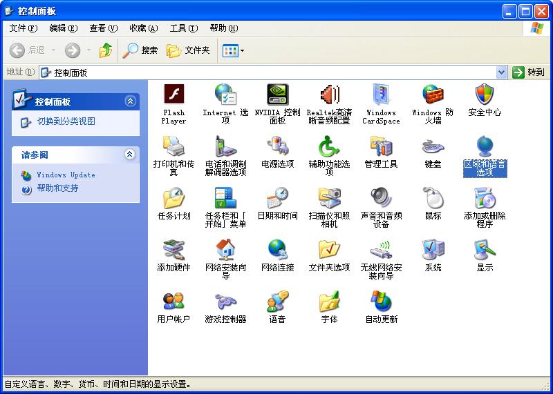The height and width of the screenshot is (394, 553).
Task: Open the 查看(V) menu
Action: point(103,28)
